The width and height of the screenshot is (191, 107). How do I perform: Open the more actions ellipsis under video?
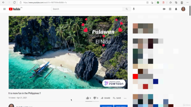point(125,98)
